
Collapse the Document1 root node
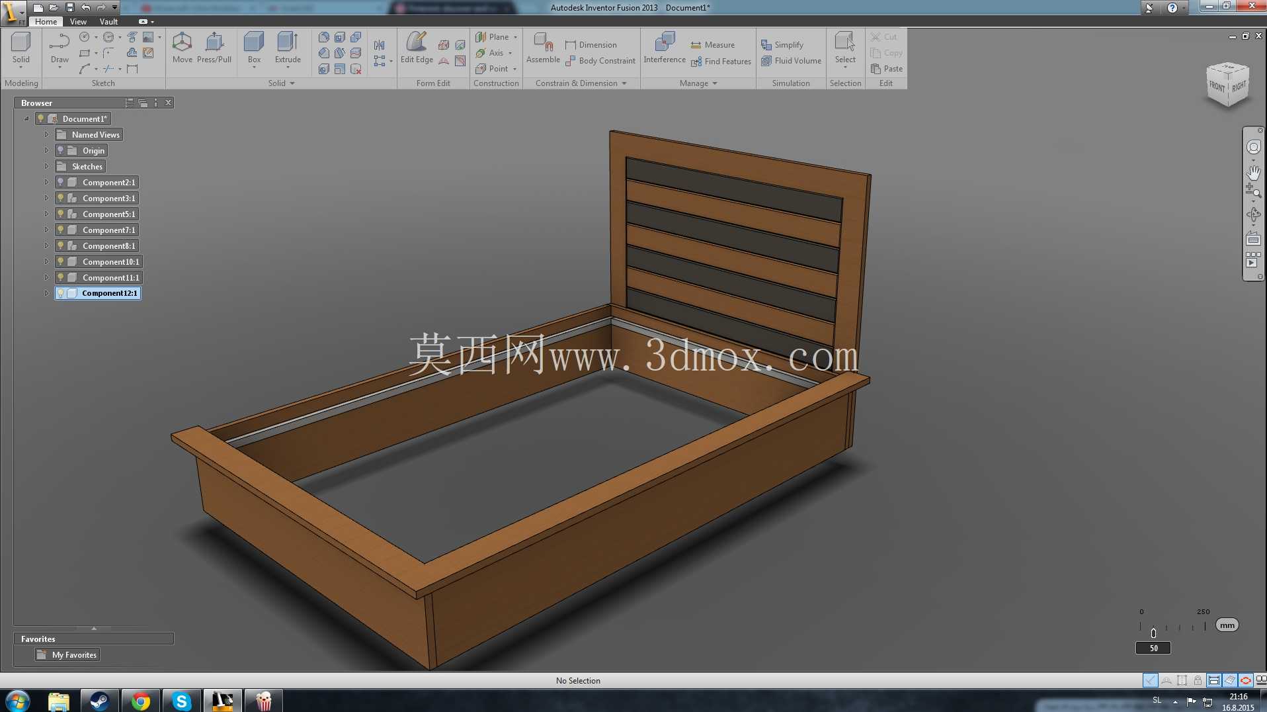click(26, 118)
